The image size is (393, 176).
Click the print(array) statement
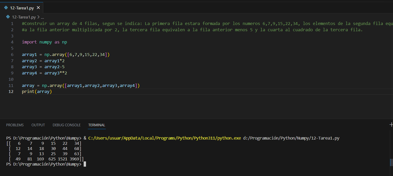click(x=37, y=92)
